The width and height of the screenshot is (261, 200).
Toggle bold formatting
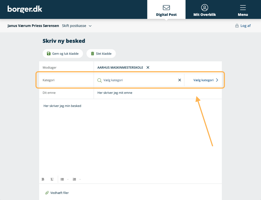(43, 179)
